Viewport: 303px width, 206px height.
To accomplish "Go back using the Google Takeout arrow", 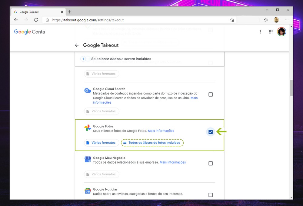I will [77, 45].
